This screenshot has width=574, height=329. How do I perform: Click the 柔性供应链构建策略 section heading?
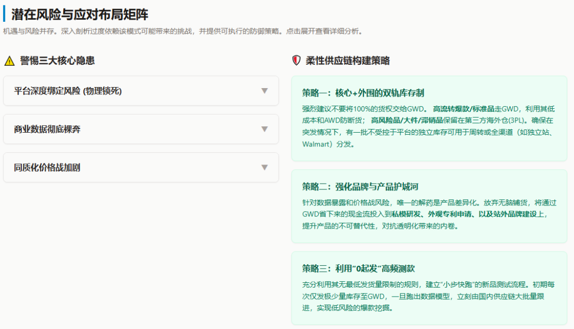348,61
